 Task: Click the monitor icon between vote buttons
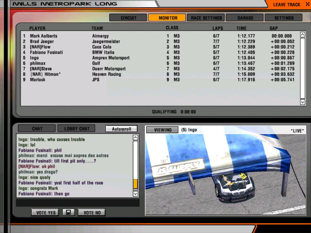point(69,212)
